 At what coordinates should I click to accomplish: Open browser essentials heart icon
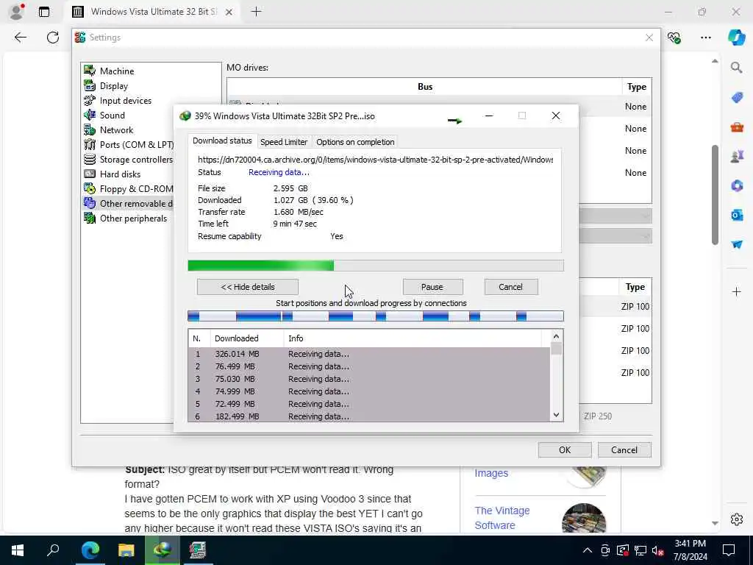coord(674,38)
